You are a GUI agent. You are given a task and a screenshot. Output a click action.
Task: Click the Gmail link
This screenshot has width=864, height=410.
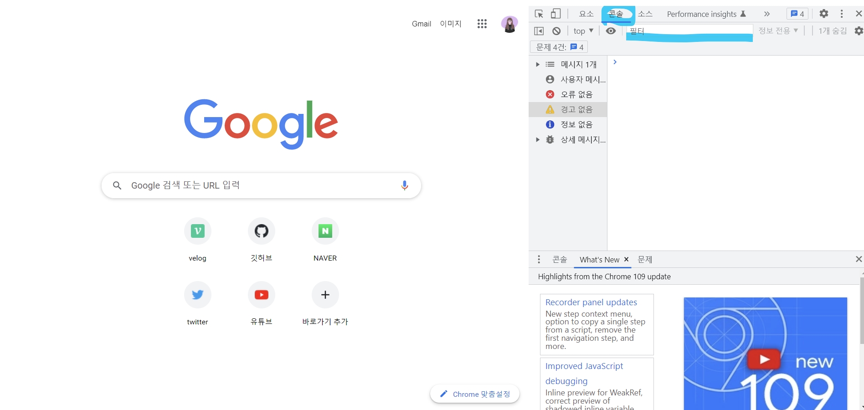pyautogui.click(x=421, y=24)
